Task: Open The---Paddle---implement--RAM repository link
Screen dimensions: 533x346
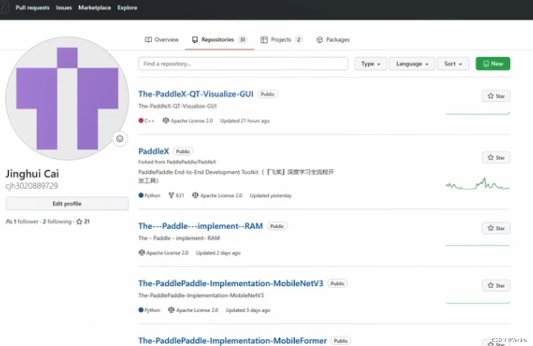Action: 200,226
